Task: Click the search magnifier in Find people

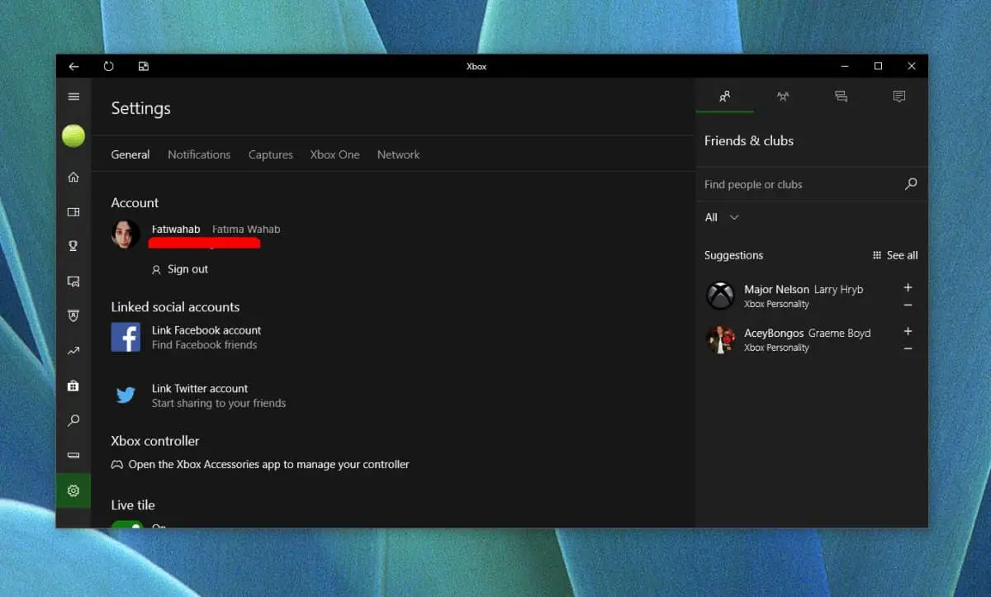Action: tap(911, 184)
